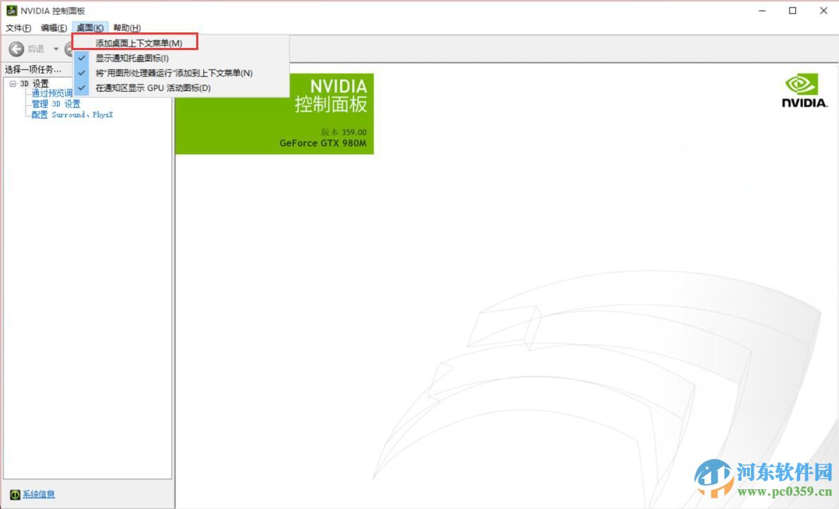This screenshot has height=509, width=839.
Task: Maximize the NVIDIA Control Panel window
Action: [792, 11]
